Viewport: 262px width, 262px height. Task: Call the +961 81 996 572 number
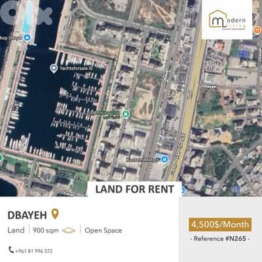click(34, 251)
